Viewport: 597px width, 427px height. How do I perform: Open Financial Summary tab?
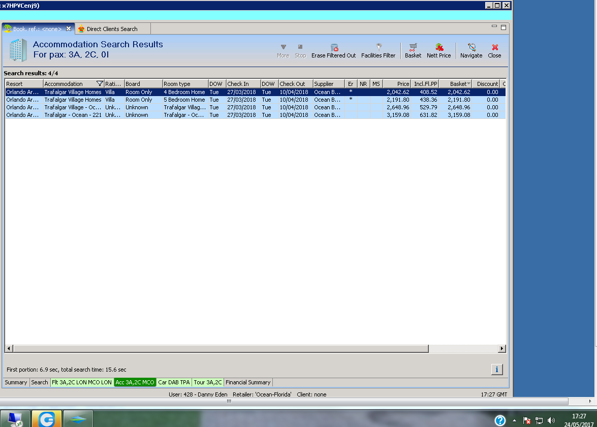[248, 382]
